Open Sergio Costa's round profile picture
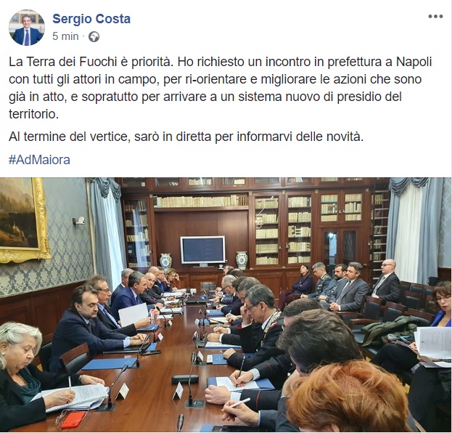The image size is (452, 433). (27, 28)
